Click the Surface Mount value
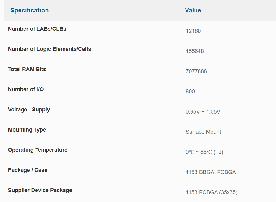The width and height of the screenshot is (276, 202). (204, 132)
